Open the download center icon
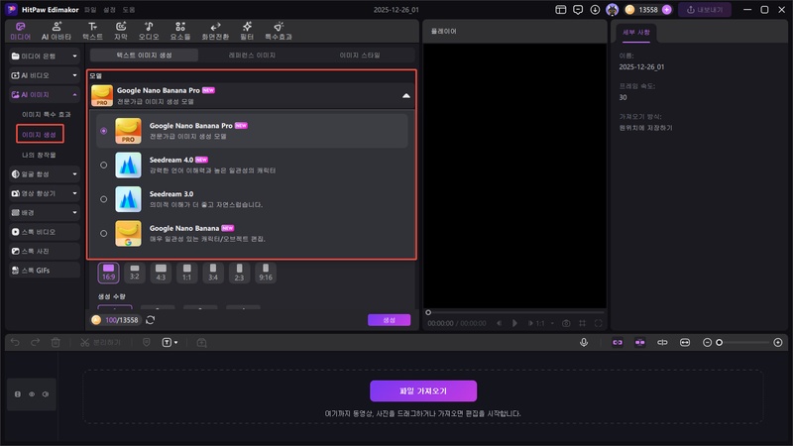This screenshot has width=793, height=446. [595, 10]
